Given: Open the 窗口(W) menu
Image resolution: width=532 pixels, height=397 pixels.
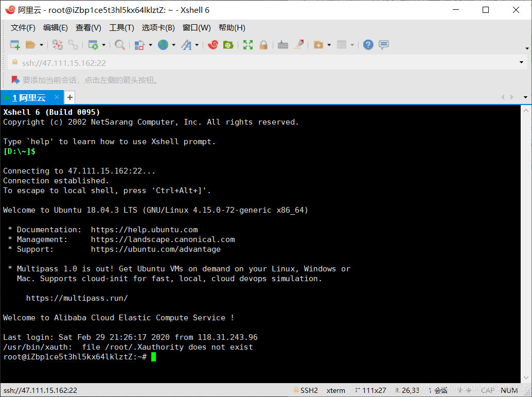Looking at the screenshot, I should click(197, 27).
